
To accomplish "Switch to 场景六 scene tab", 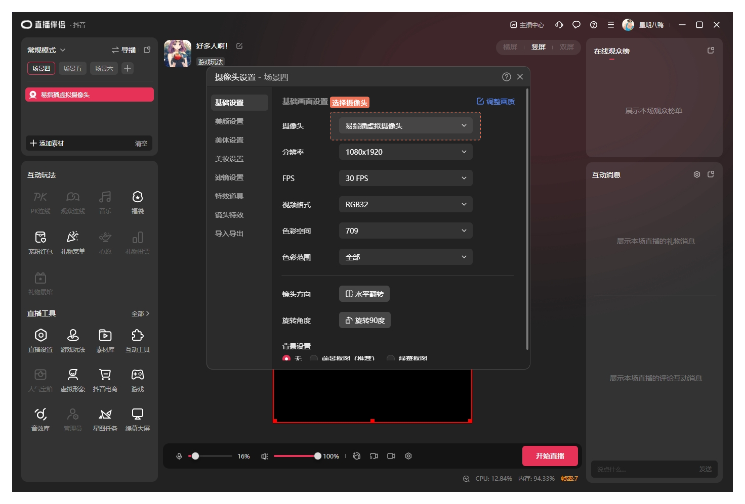I will pos(104,68).
